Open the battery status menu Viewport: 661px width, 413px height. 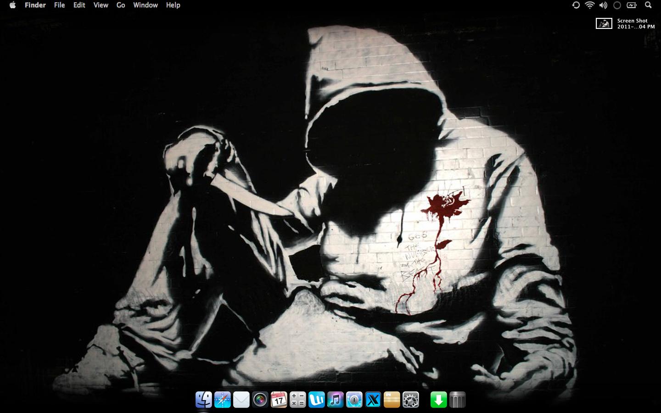tap(632, 5)
